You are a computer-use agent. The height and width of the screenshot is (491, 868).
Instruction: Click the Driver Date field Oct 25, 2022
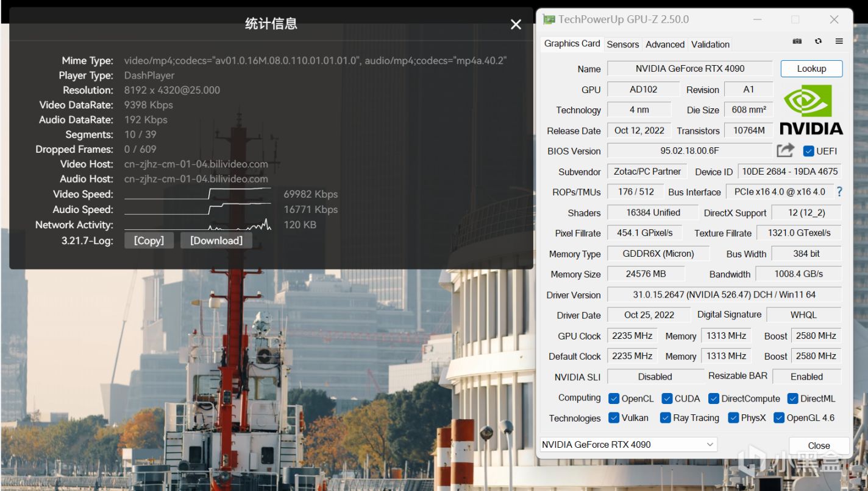point(649,315)
